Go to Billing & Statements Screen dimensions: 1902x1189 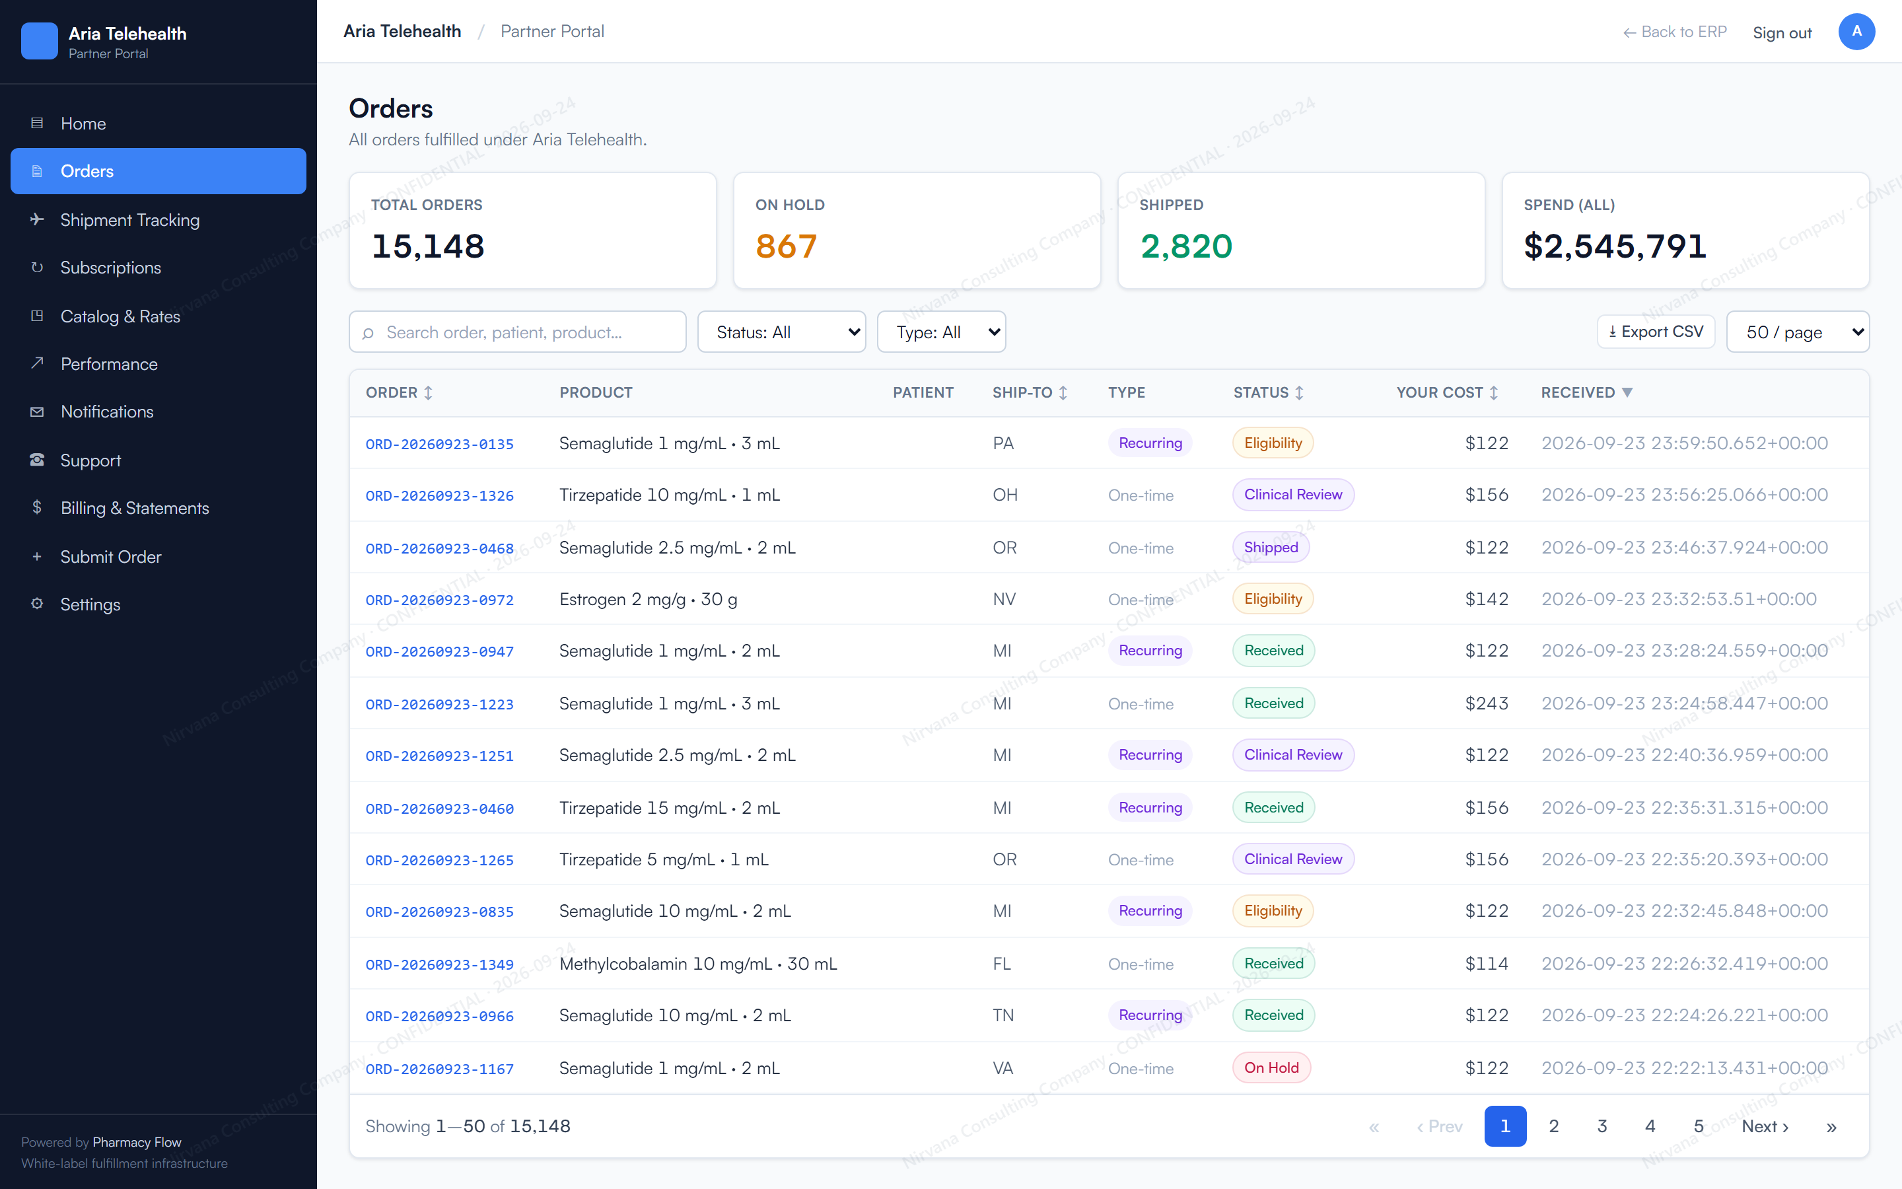(158, 508)
